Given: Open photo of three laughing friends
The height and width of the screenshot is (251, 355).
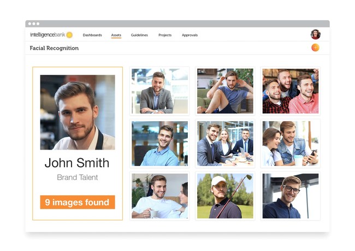Looking at the screenshot, I should coord(291,91).
